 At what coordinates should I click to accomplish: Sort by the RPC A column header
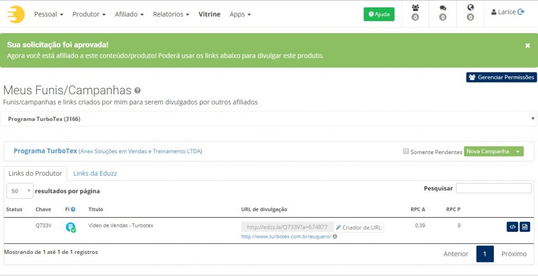point(418,209)
